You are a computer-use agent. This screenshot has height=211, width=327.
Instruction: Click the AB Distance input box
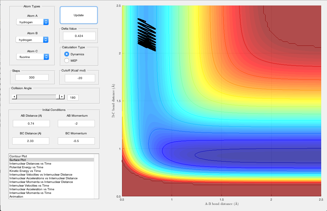pyautogui.click(x=31, y=123)
